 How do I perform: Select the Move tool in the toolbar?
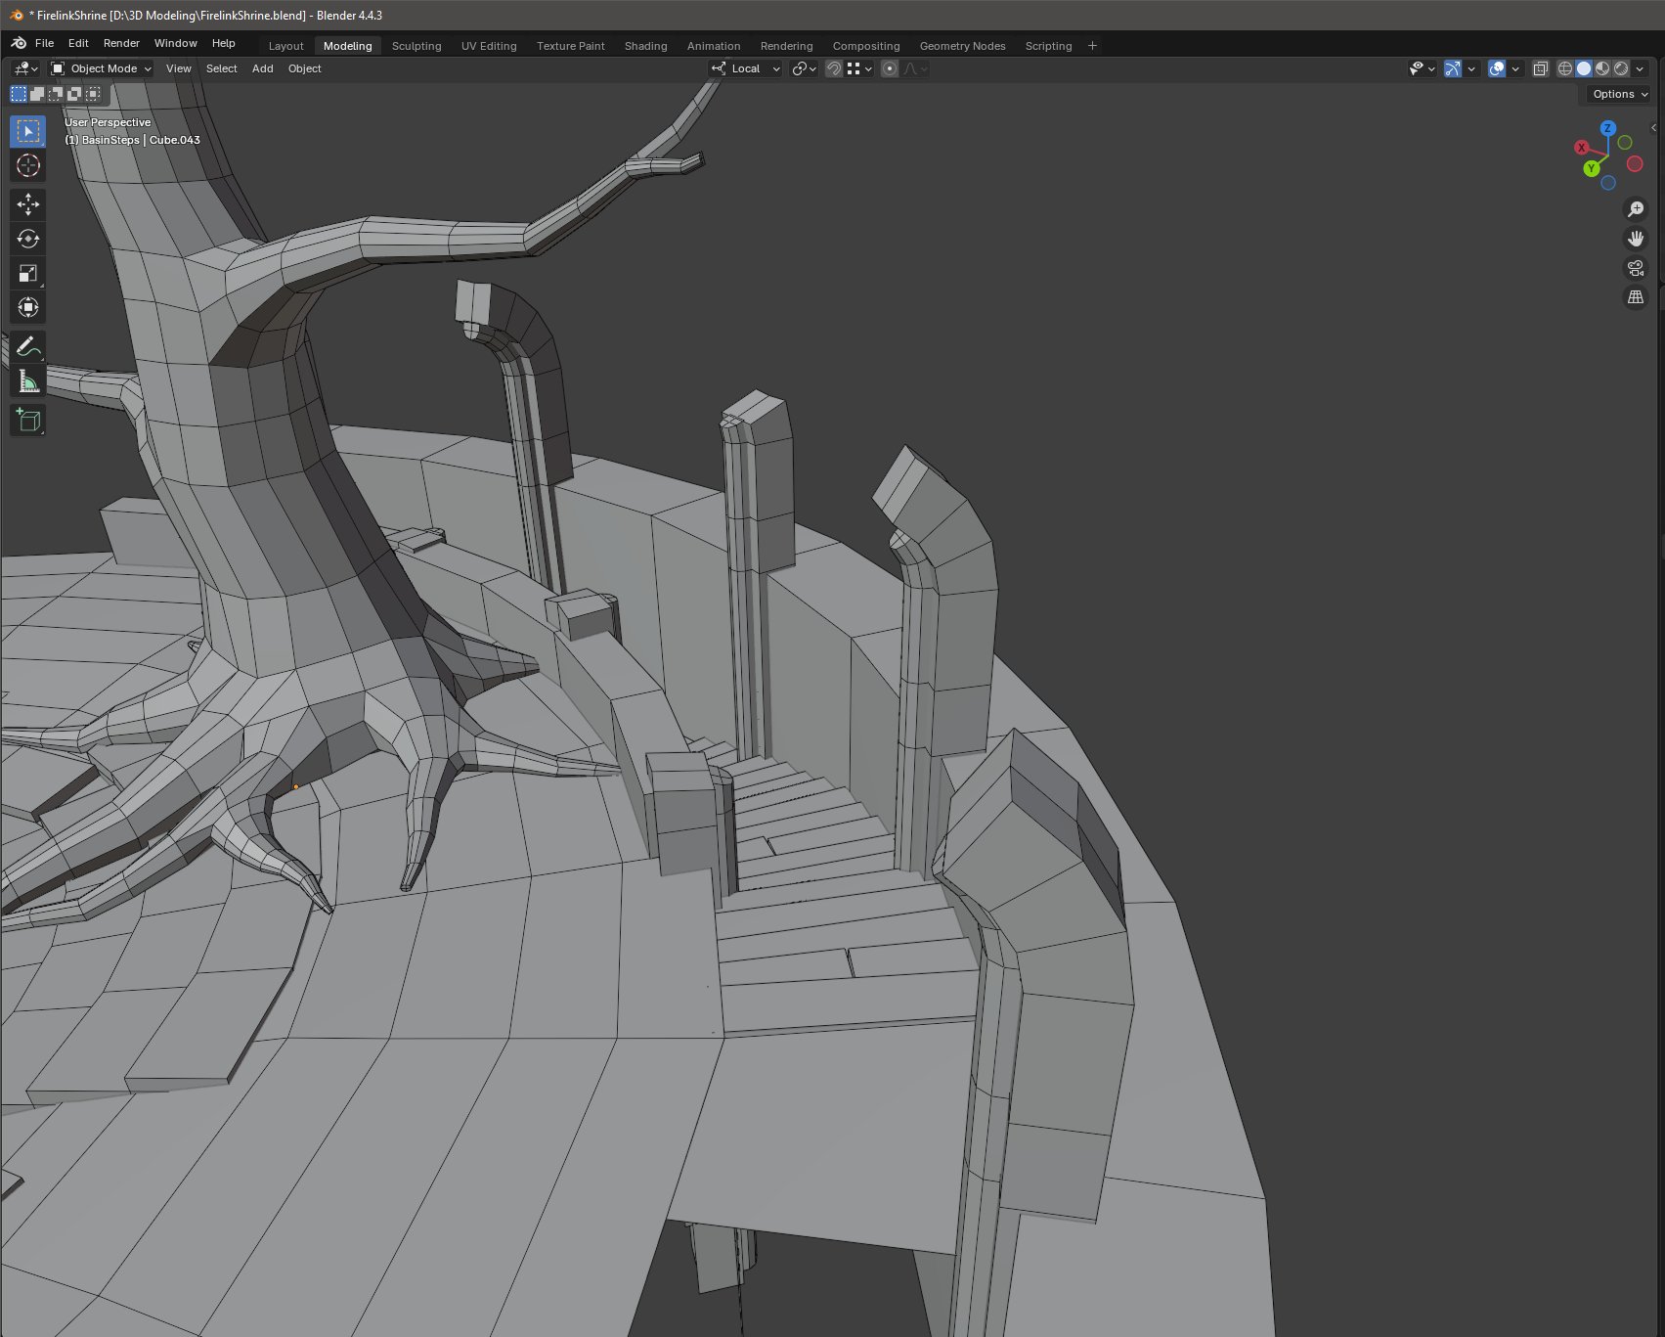[x=28, y=204]
